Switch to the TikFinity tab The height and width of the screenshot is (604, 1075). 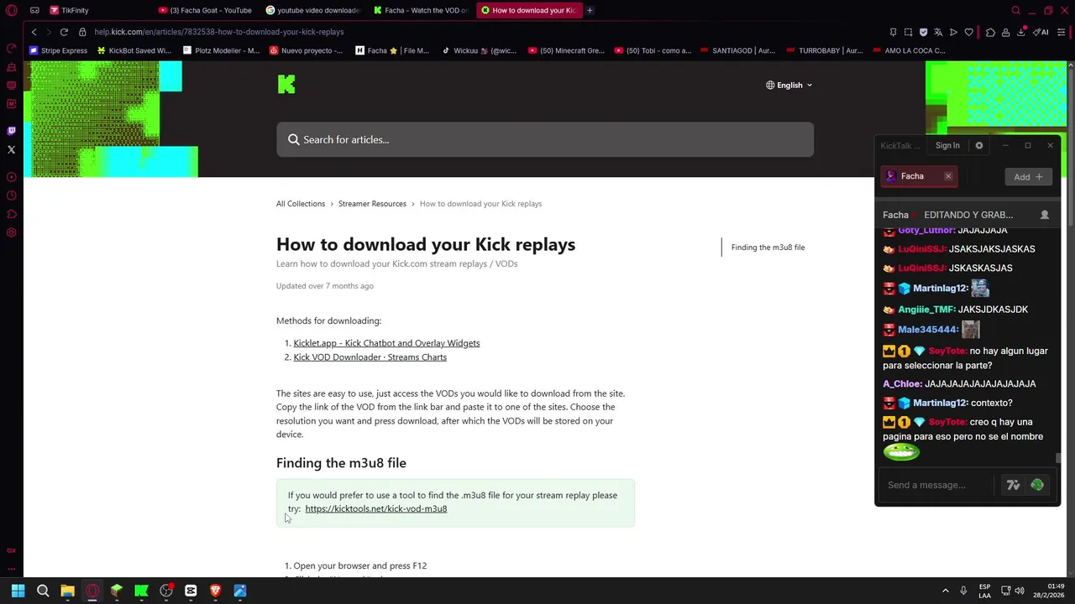tap(69, 10)
